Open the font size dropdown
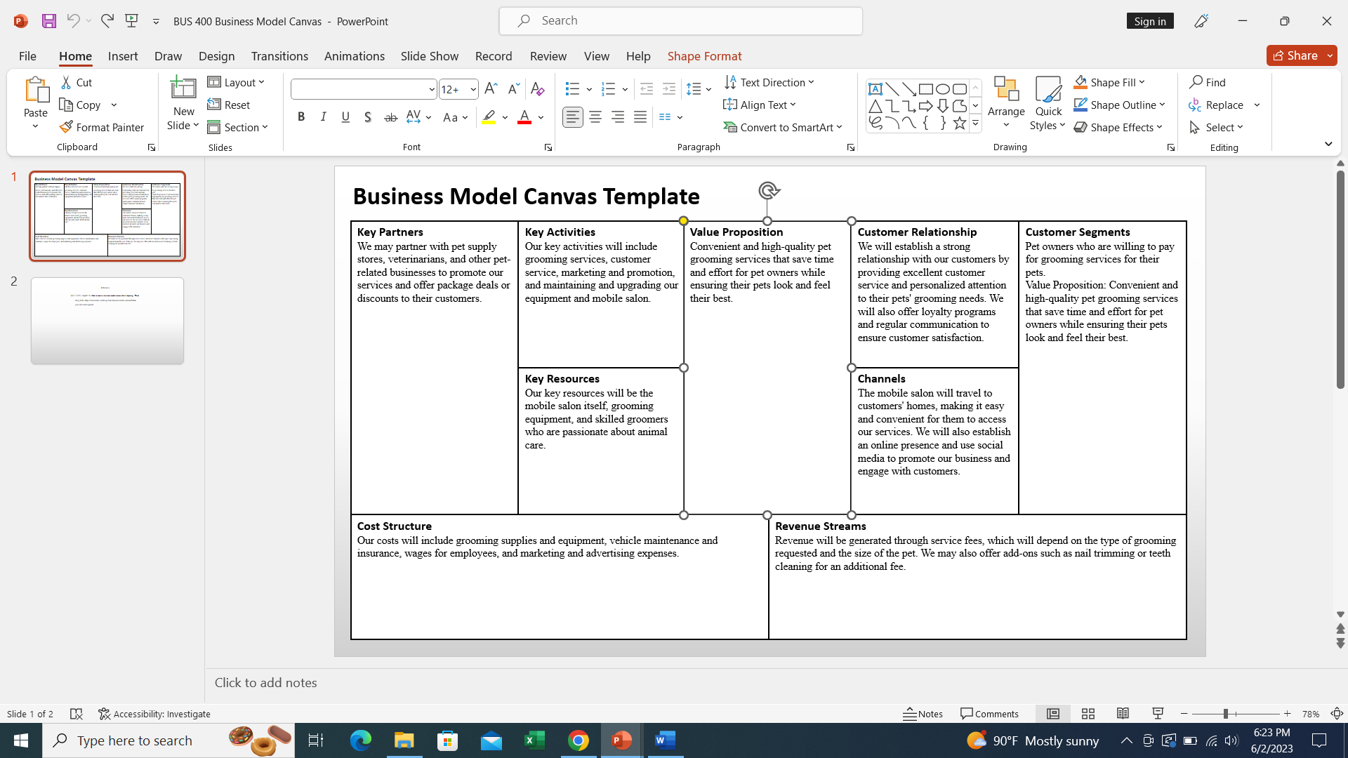Screen dimensions: 1348x758 pos(473,89)
